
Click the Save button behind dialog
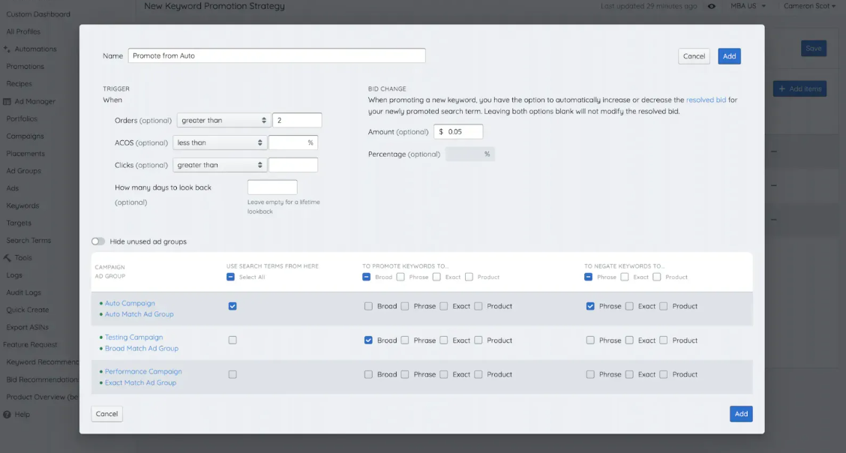click(x=814, y=48)
